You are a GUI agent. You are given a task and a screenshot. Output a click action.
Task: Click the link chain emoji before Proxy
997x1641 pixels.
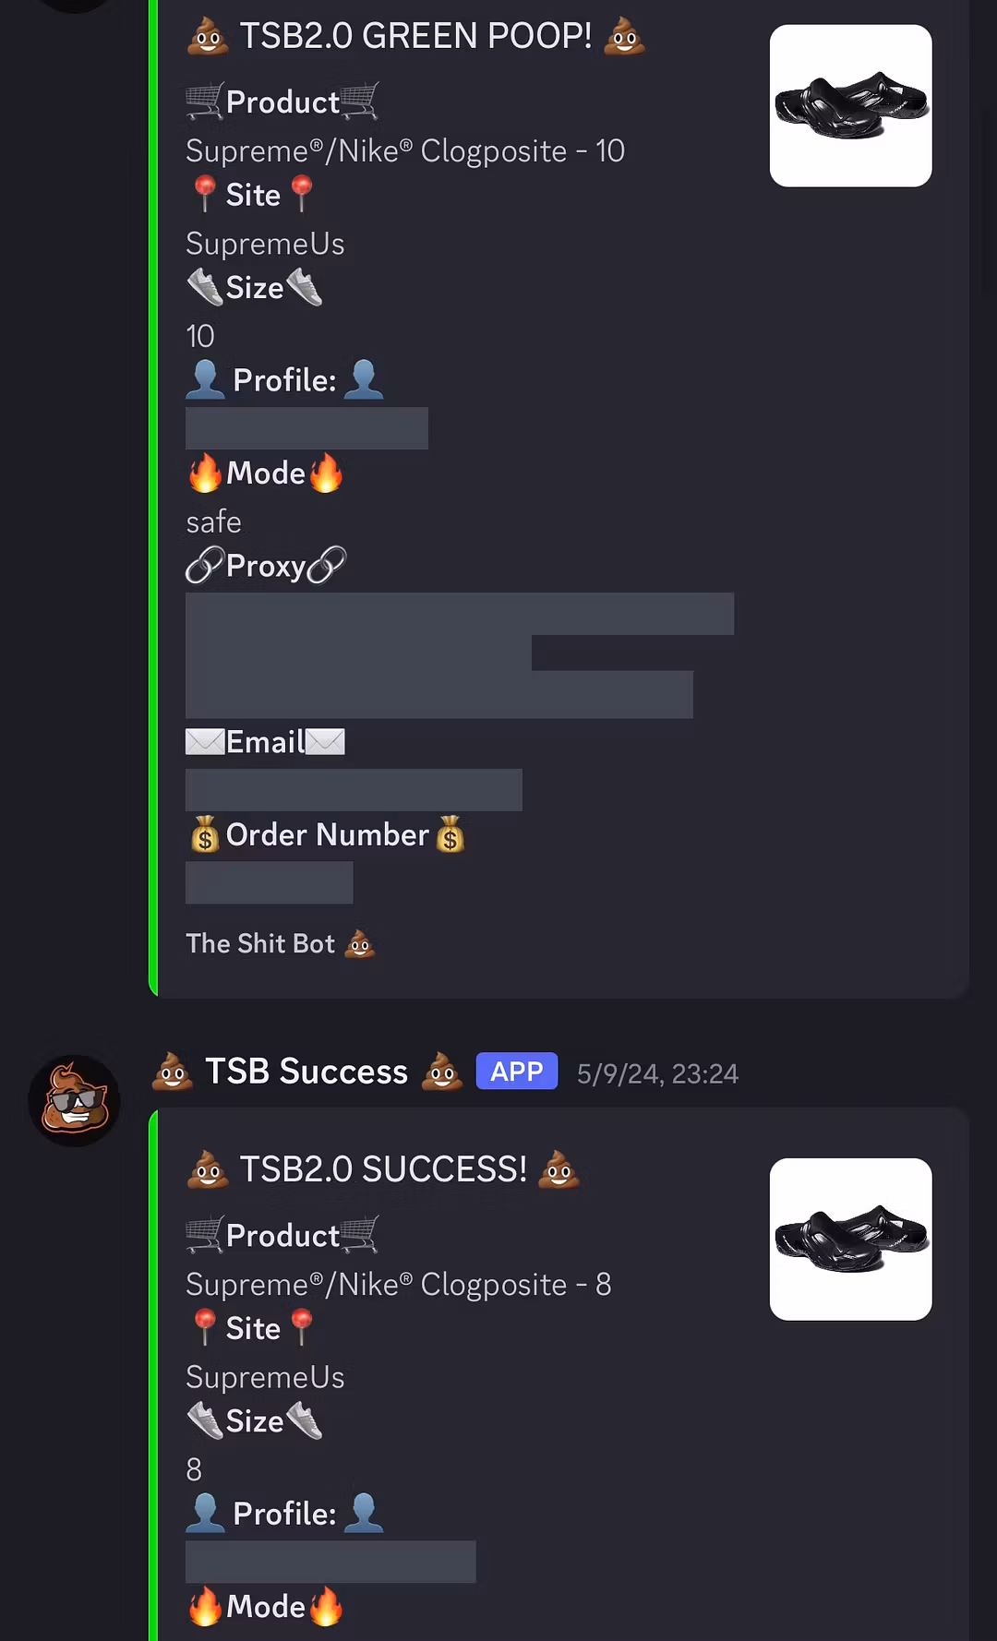coord(205,566)
